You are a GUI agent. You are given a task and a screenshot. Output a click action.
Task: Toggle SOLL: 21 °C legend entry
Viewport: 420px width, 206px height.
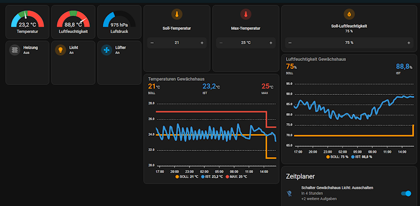click(x=187, y=177)
